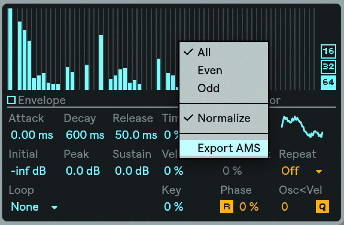Click the Key label
The height and width of the screenshot is (225, 344).
171,191
